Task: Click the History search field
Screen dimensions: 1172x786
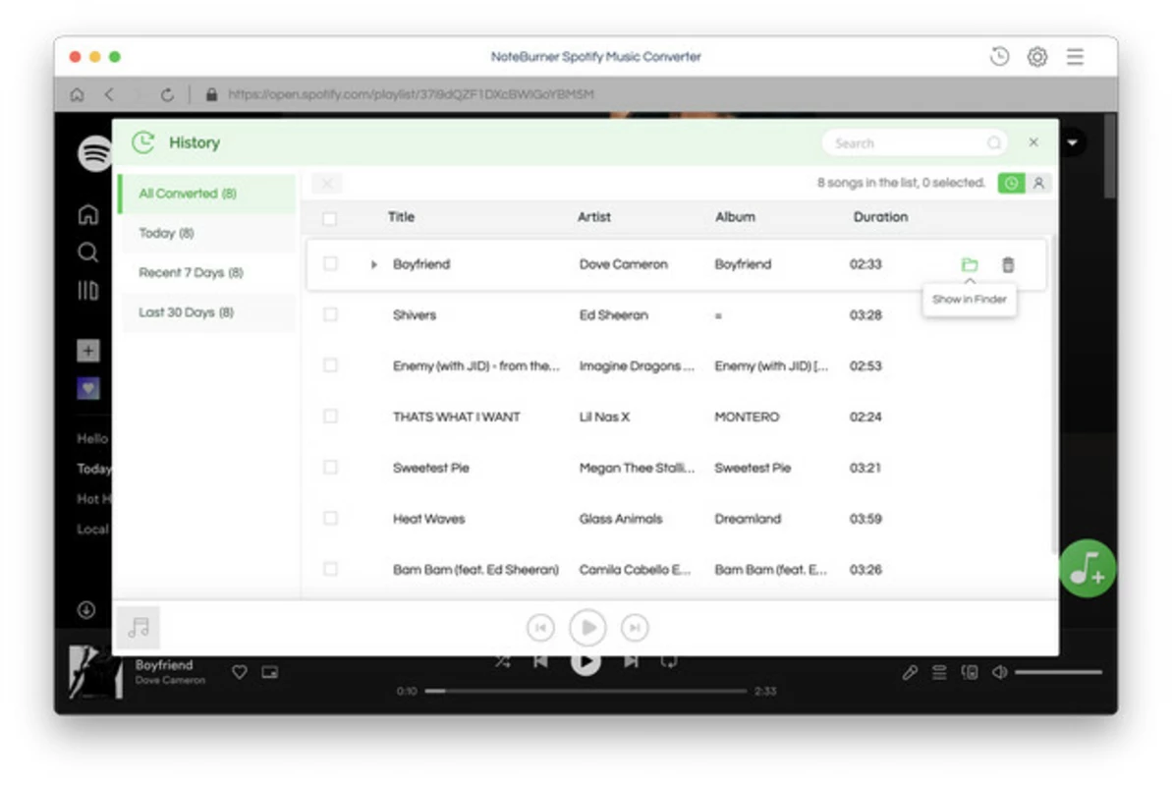Action: click(x=914, y=142)
